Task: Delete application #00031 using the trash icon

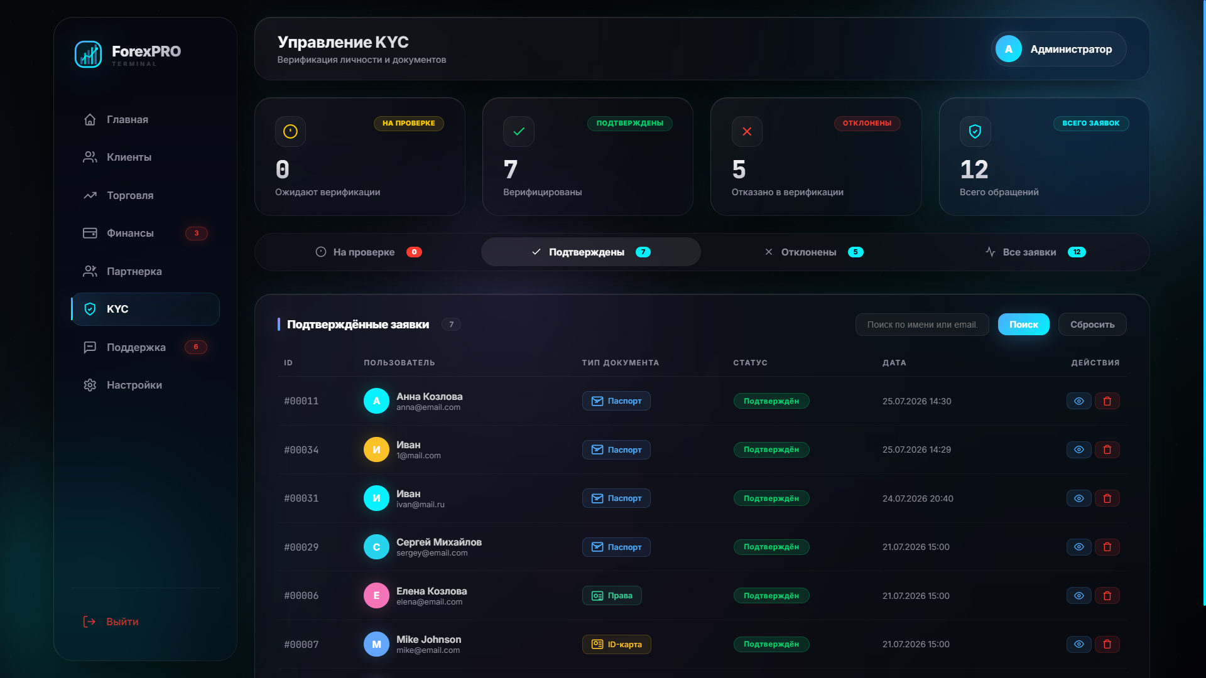Action: (1107, 498)
